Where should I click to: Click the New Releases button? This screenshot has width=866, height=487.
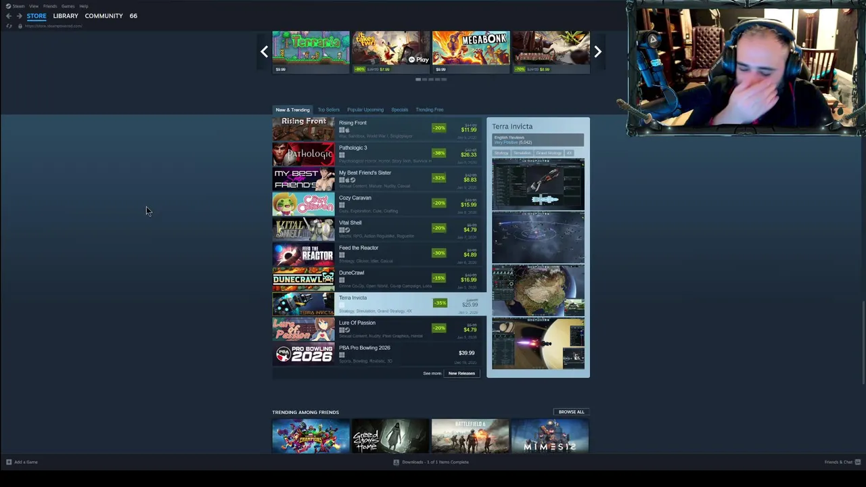tap(461, 373)
